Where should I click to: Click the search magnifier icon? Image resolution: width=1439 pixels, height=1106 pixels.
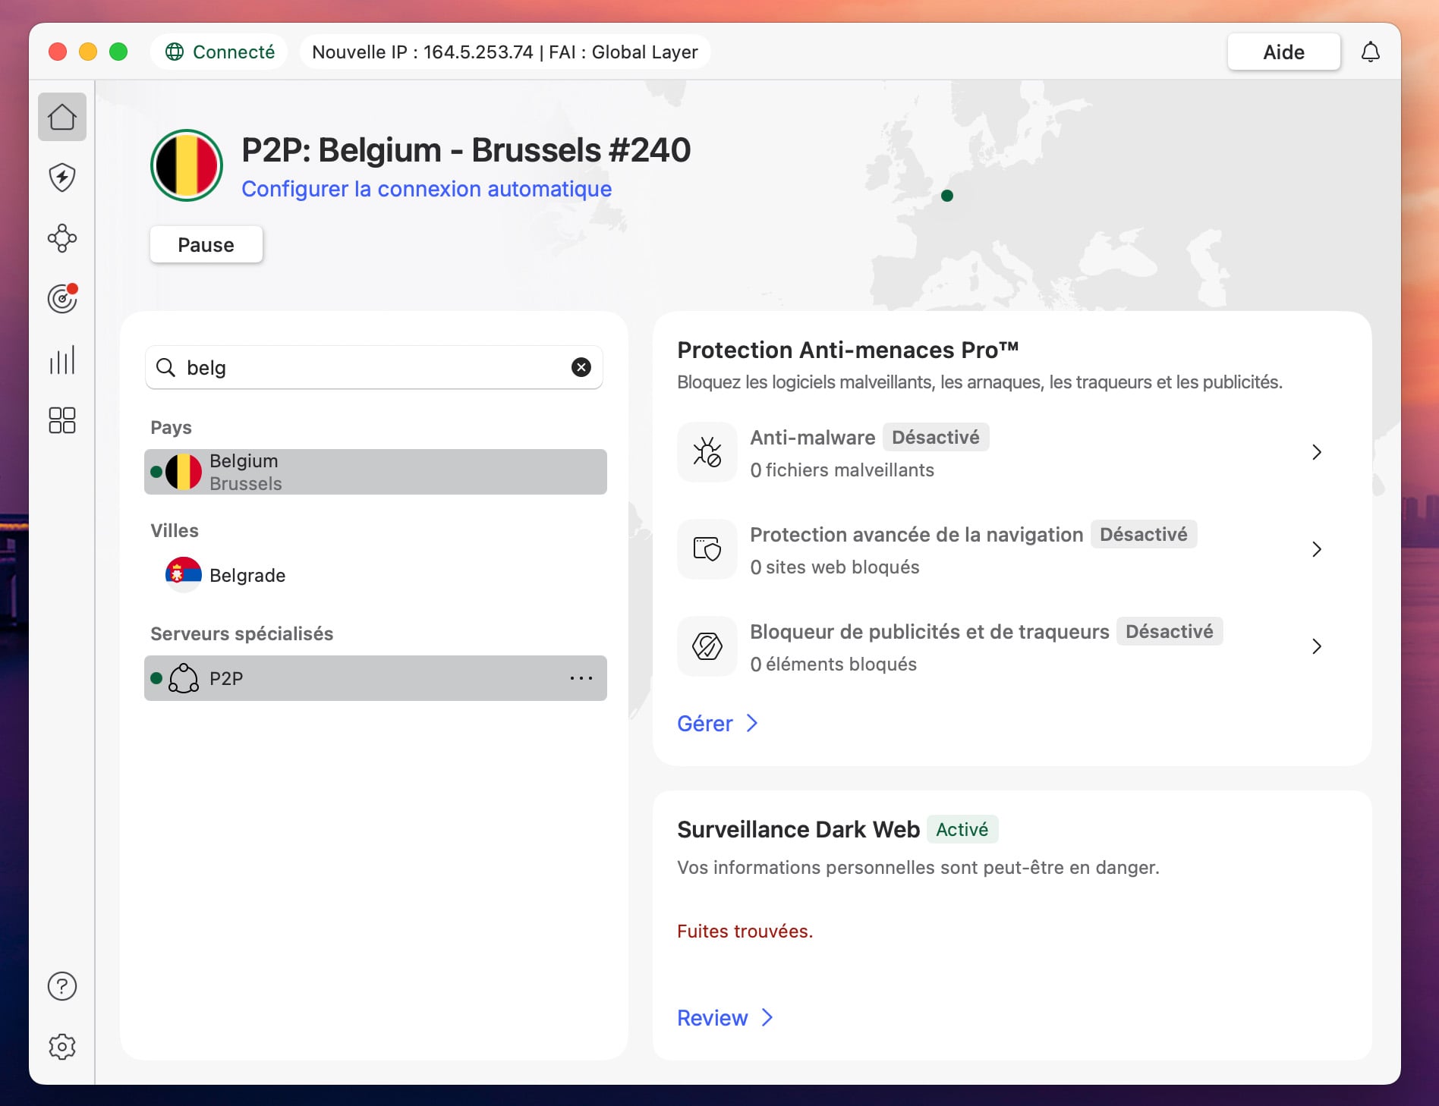click(165, 367)
